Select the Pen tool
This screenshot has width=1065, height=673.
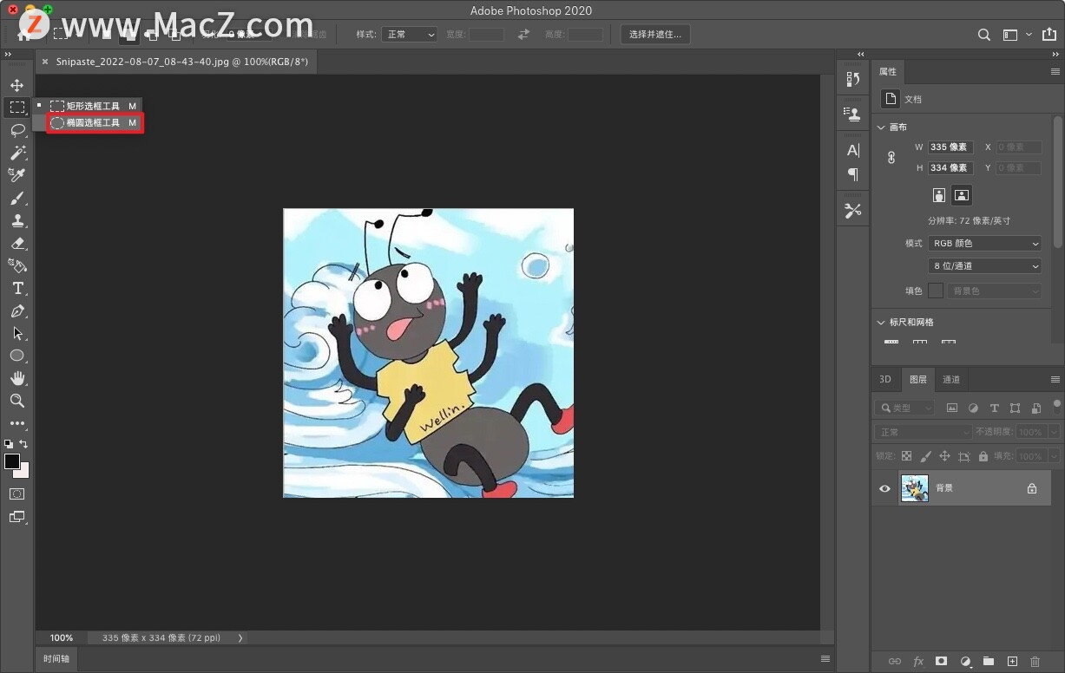click(16, 310)
